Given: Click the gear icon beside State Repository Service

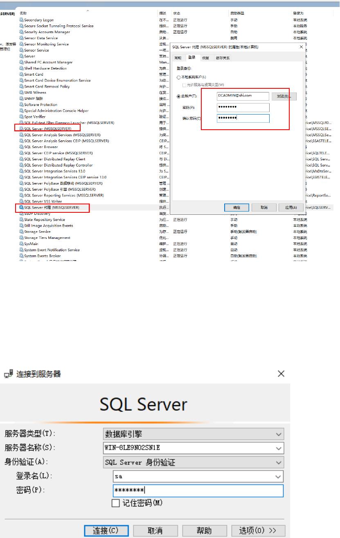Looking at the screenshot, I should coord(21,220).
